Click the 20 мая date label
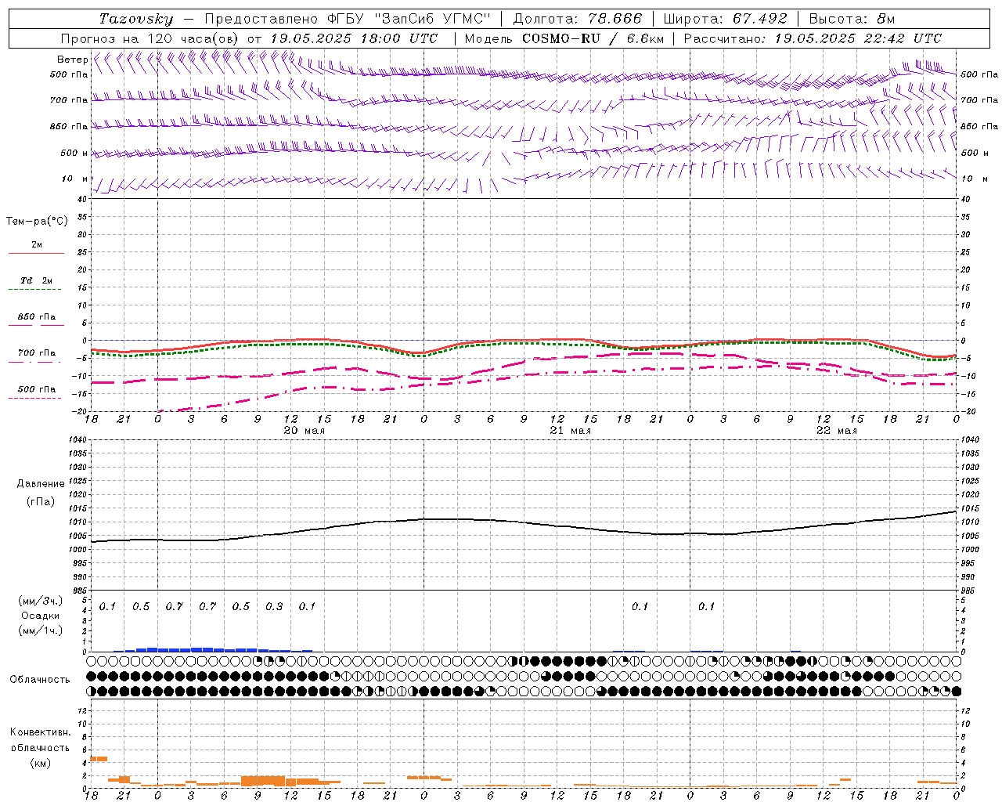 click(x=304, y=431)
